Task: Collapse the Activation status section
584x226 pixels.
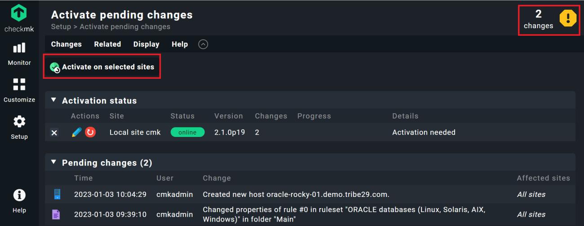Action: pos(54,100)
